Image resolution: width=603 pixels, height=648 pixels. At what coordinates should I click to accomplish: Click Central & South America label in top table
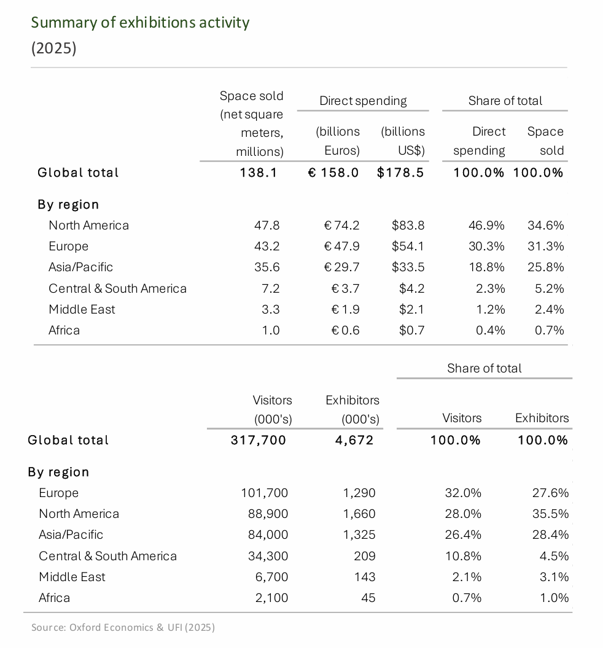coord(117,288)
